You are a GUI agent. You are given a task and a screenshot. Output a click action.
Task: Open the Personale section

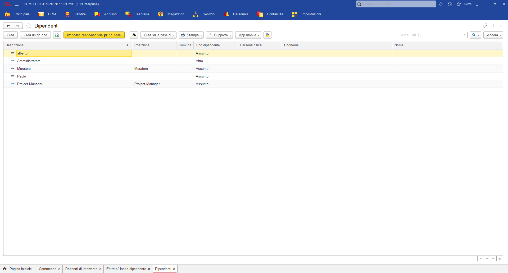pyautogui.click(x=236, y=14)
